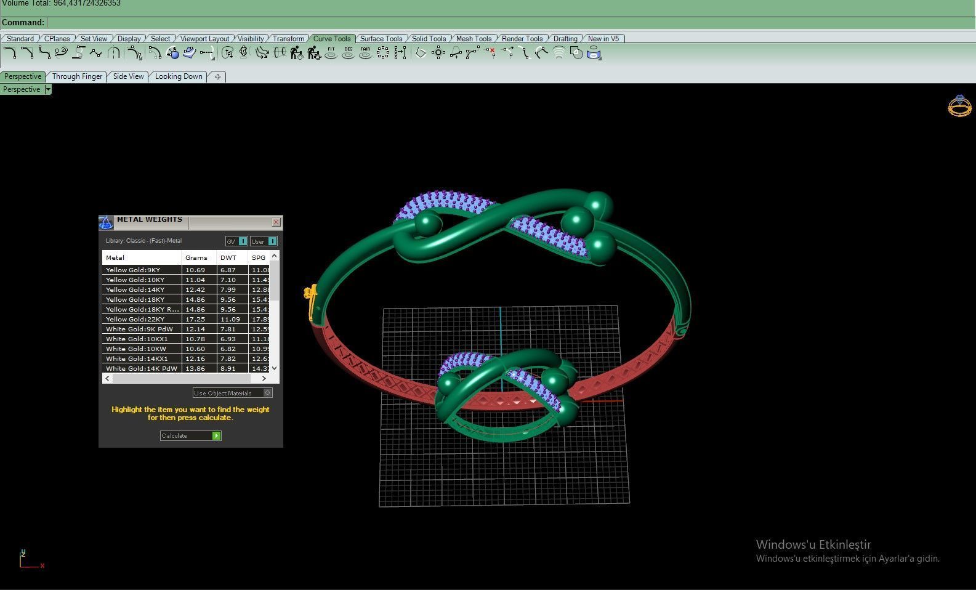Open the Visibility tab
976x590 pixels.
pos(251,38)
